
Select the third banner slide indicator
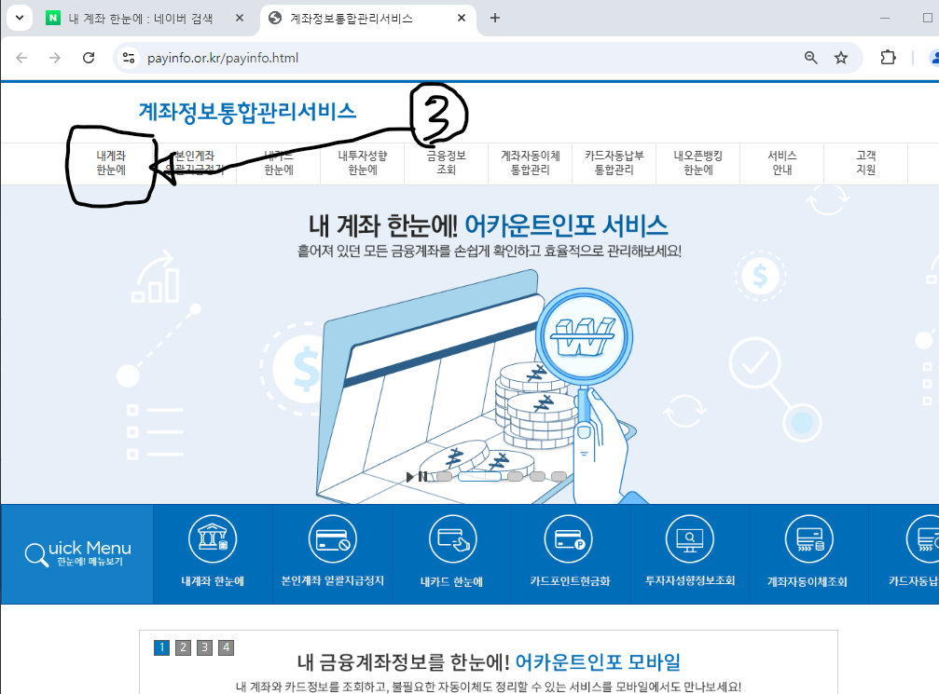coord(515,477)
